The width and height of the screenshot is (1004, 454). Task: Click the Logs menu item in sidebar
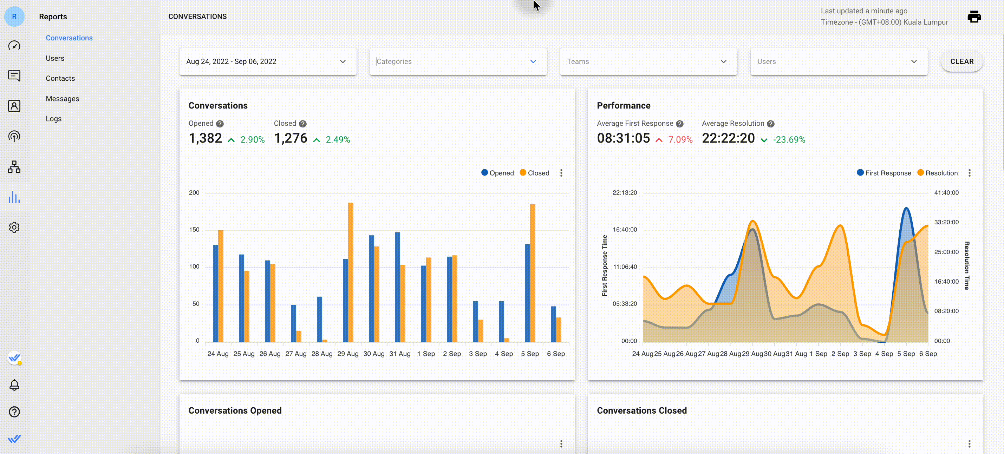(x=54, y=118)
